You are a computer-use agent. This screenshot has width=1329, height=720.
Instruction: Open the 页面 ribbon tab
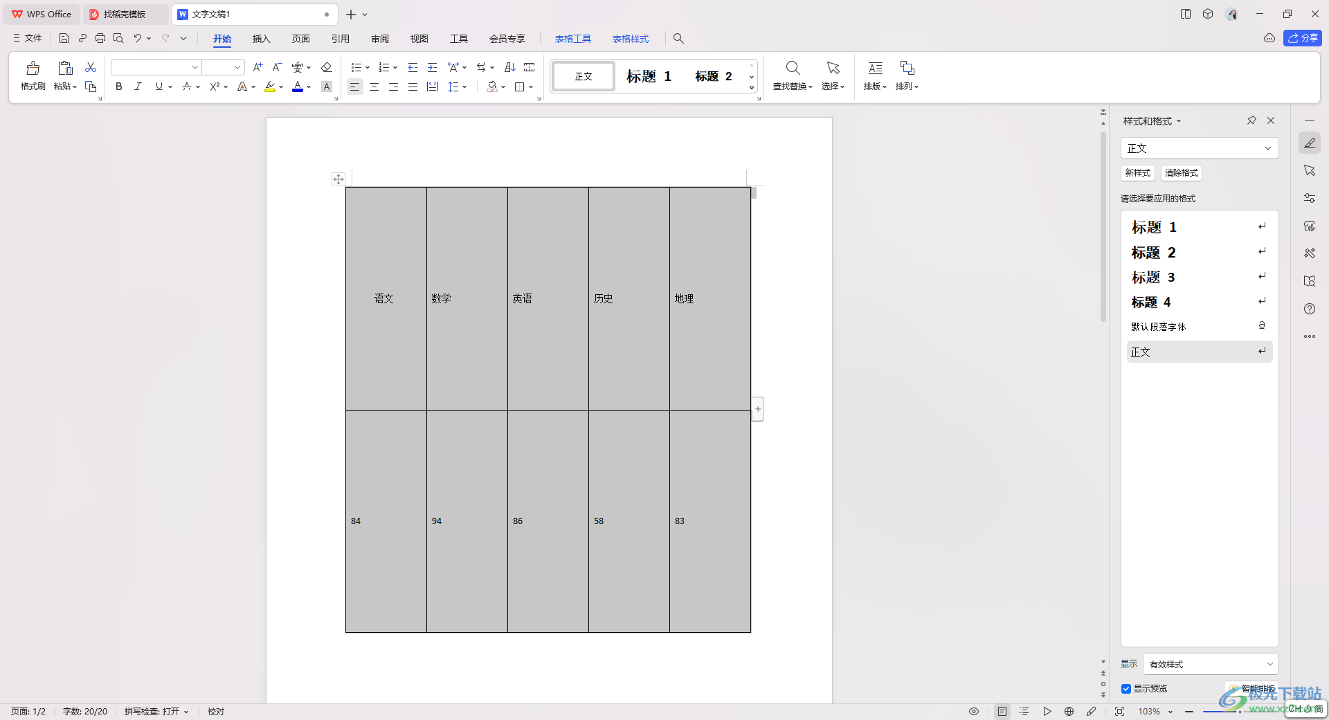coord(300,39)
